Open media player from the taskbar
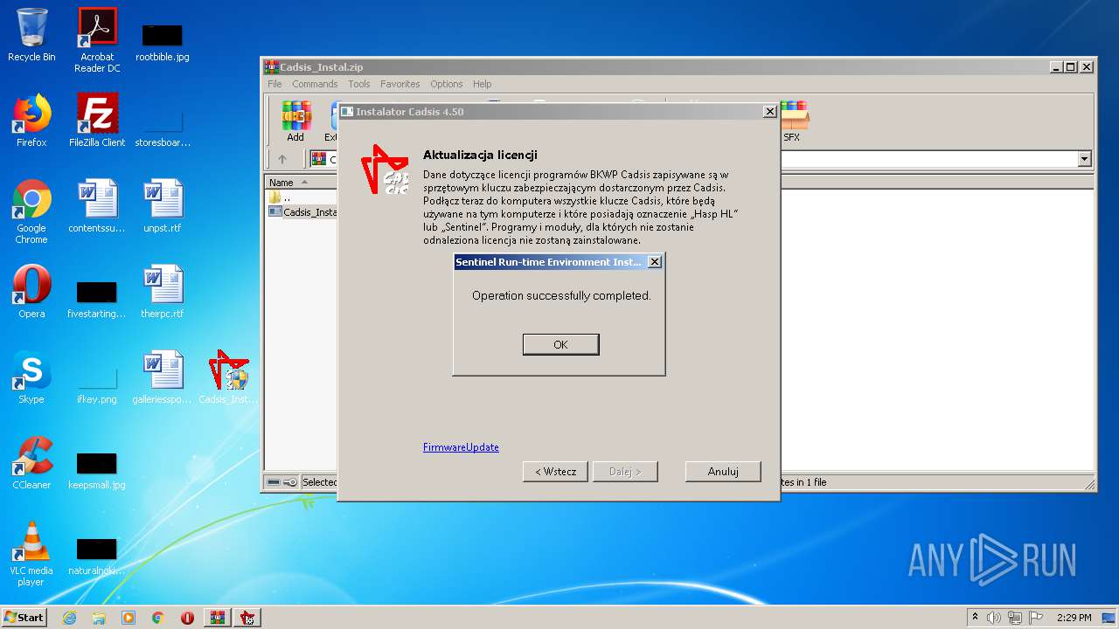The image size is (1119, 629). 129,618
